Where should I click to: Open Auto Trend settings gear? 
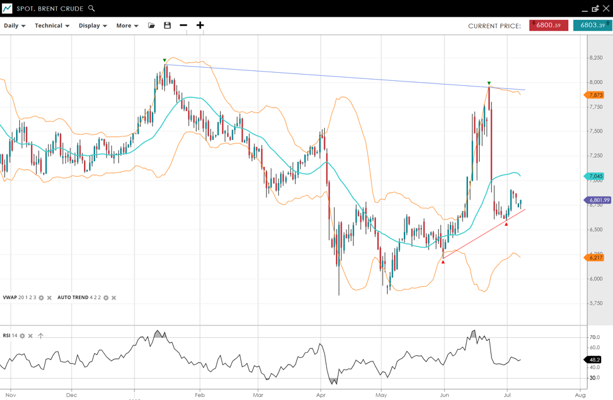click(x=106, y=298)
